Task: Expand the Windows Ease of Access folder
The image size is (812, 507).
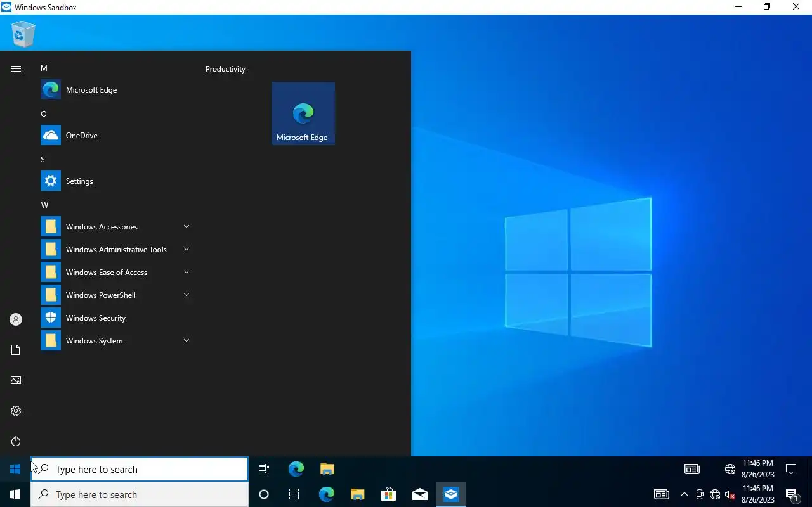Action: 115,273
